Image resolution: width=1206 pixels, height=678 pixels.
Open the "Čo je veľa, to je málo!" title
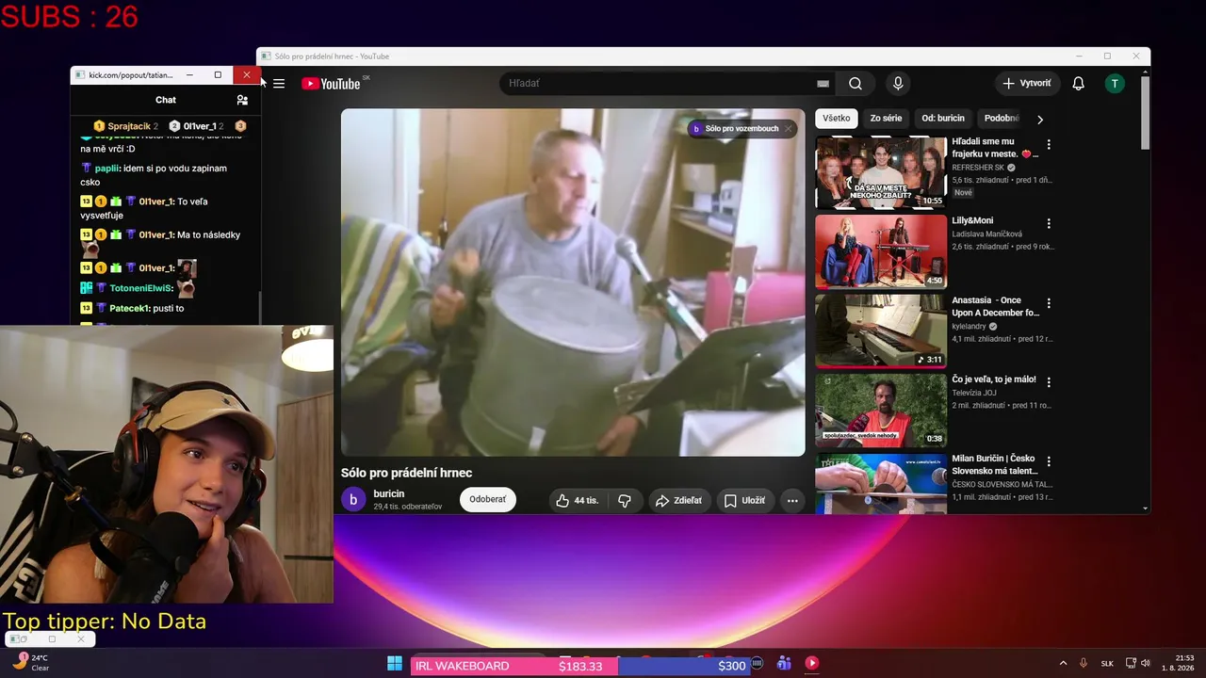pyautogui.click(x=994, y=379)
